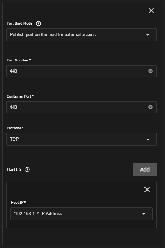Click the arrow icon in the Port Bind Mode dropdown
165x248 pixels.
148,35
